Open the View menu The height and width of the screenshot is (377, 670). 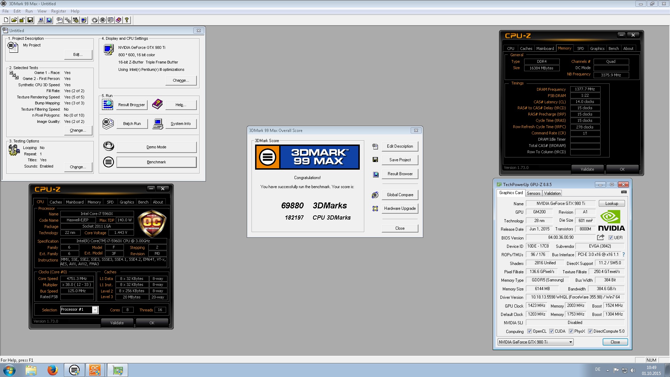click(x=42, y=11)
